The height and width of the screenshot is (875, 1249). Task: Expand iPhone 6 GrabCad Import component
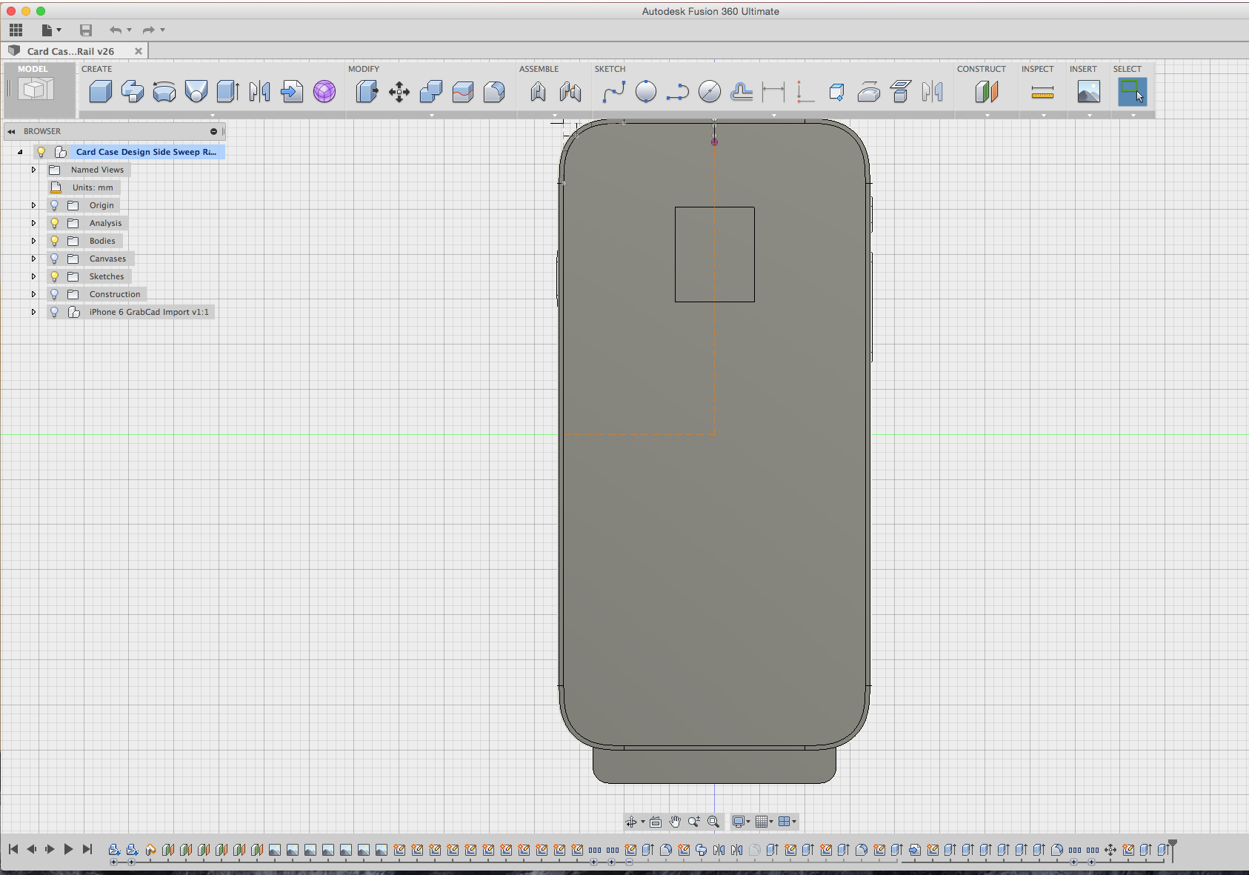coord(33,312)
